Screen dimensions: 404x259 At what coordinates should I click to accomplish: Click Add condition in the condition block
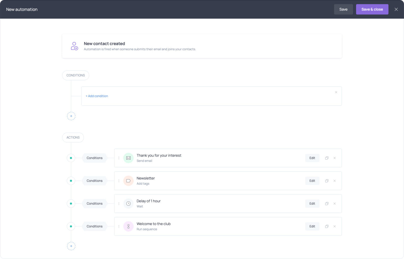[x=97, y=96]
